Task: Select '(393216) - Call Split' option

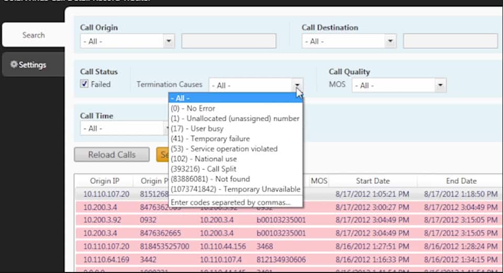Action: pyautogui.click(x=236, y=169)
